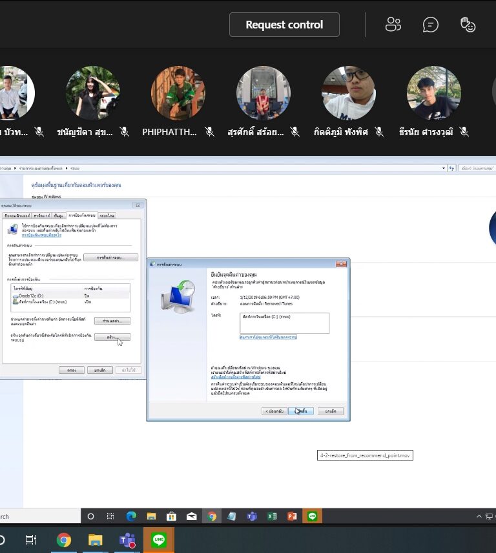Open Microsoft Edge on the shared taskbar
The width and height of the screenshot is (496, 553).
pyautogui.click(x=131, y=516)
